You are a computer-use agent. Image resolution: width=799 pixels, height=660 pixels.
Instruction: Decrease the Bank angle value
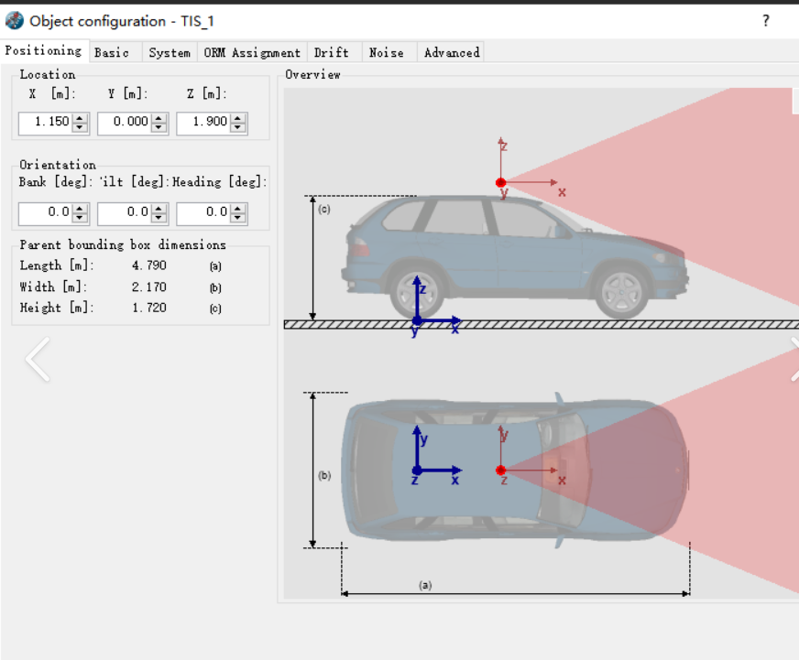click(80, 218)
